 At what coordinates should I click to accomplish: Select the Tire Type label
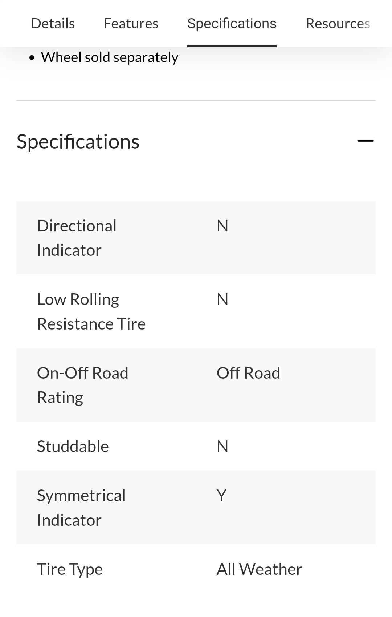pyautogui.click(x=70, y=569)
